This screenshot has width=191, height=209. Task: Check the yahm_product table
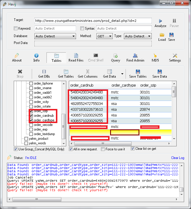pos(26,139)
